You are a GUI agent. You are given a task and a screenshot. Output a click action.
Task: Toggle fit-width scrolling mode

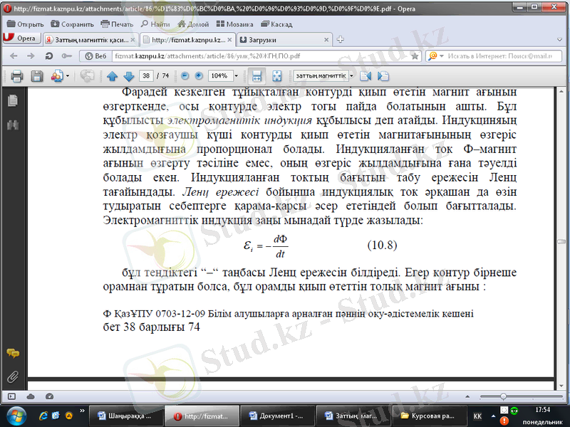click(x=256, y=76)
